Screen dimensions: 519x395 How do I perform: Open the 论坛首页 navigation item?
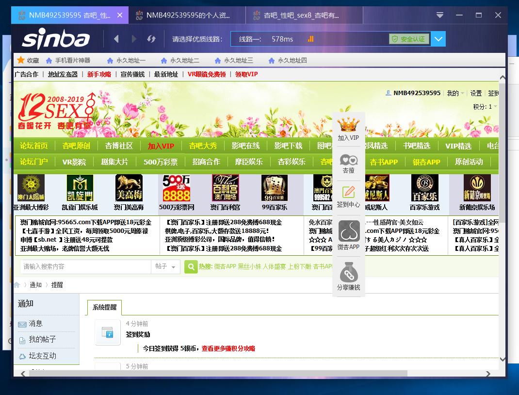(x=34, y=146)
